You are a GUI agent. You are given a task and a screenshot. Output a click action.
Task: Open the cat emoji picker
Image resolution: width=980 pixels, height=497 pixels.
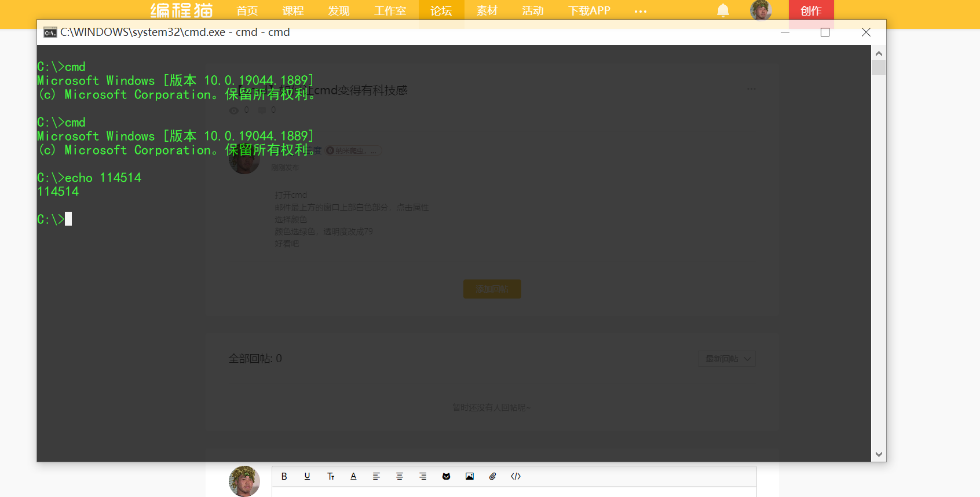(446, 476)
